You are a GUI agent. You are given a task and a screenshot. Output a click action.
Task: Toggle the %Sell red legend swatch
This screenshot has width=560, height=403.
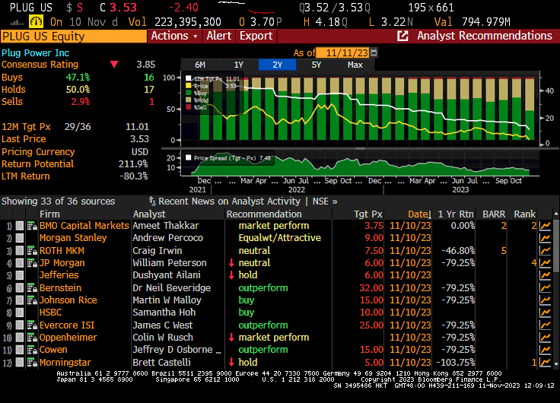[189, 107]
